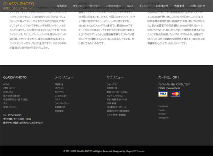Viewport: 213px width, 156px height.
Task: Open 当日動画エンドロール in the sub menu
Action: coord(116,107)
